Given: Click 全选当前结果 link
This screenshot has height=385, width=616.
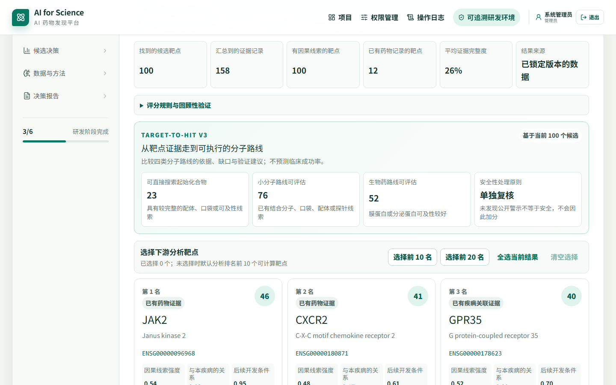Looking at the screenshot, I should (x=518, y=257).
